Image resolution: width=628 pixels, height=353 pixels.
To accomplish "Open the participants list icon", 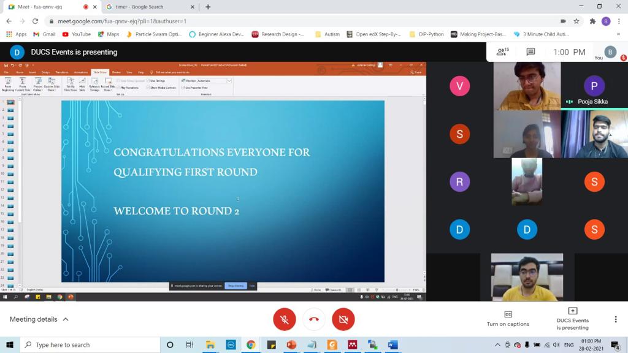I will pyautogui.click(x=502, y=52).
